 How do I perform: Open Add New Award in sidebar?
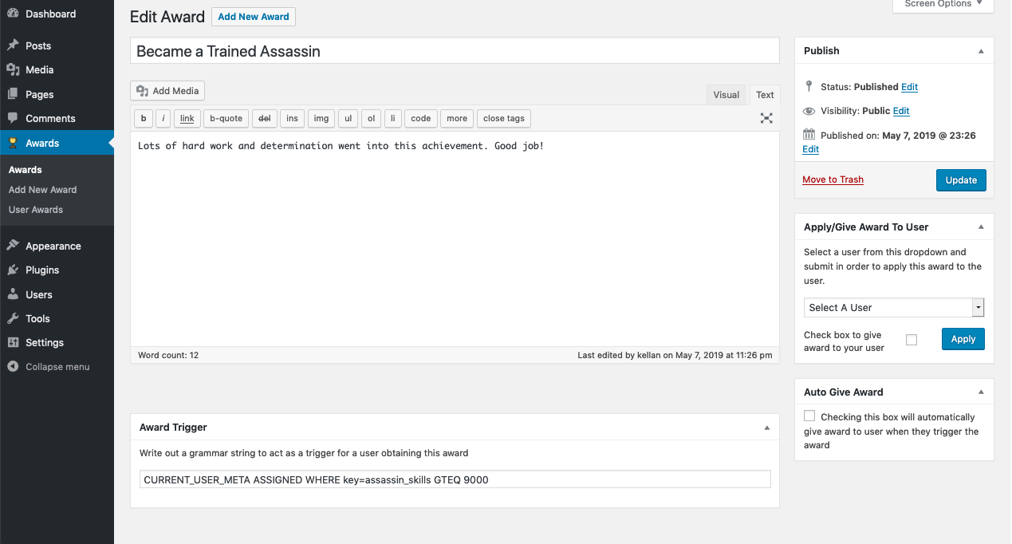[x=43, y=190]
